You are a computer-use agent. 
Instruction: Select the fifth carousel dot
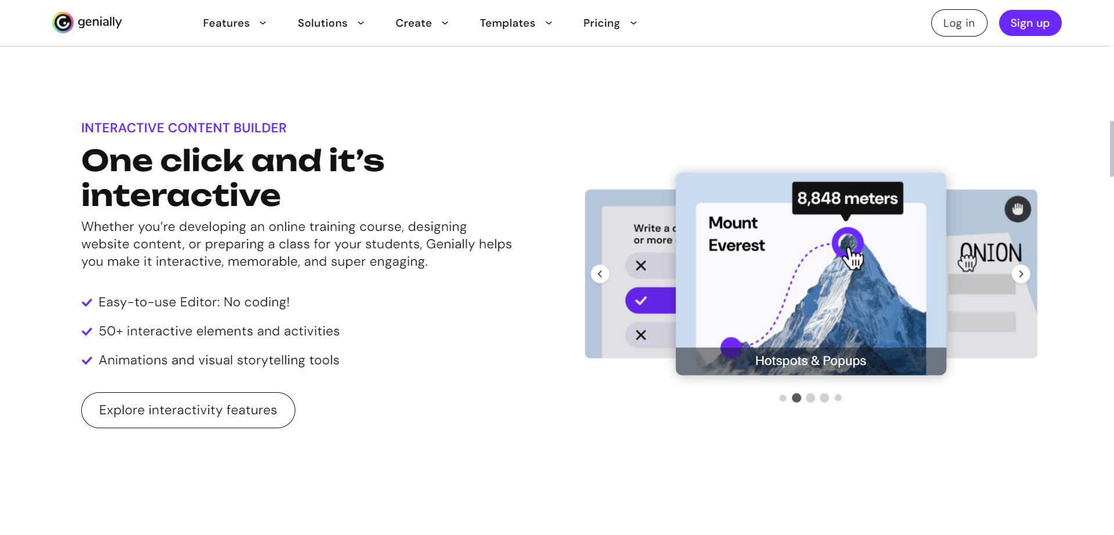coord(838,398)
